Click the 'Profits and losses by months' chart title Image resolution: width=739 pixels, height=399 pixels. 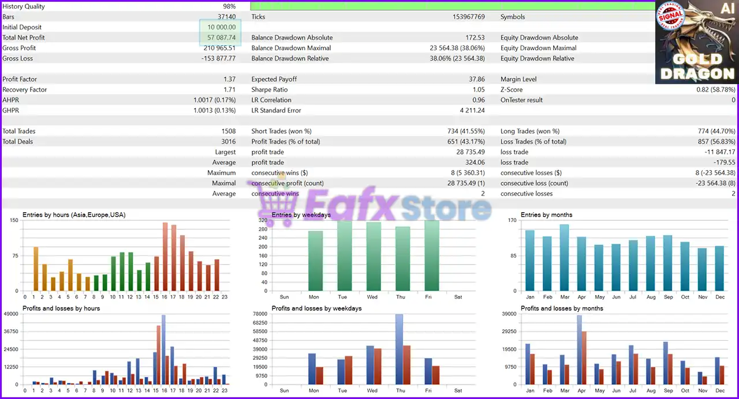point(562,308)
